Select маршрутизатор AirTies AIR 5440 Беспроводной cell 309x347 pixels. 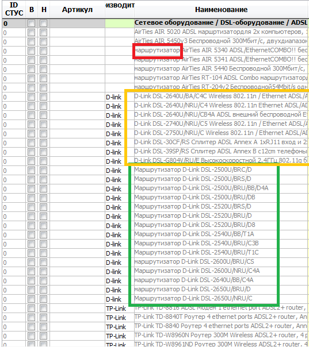221,69
